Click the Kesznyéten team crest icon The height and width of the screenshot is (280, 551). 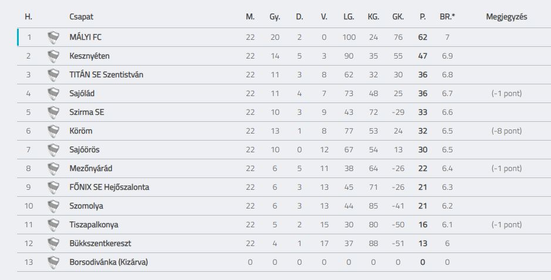click(x=53, y=56)
